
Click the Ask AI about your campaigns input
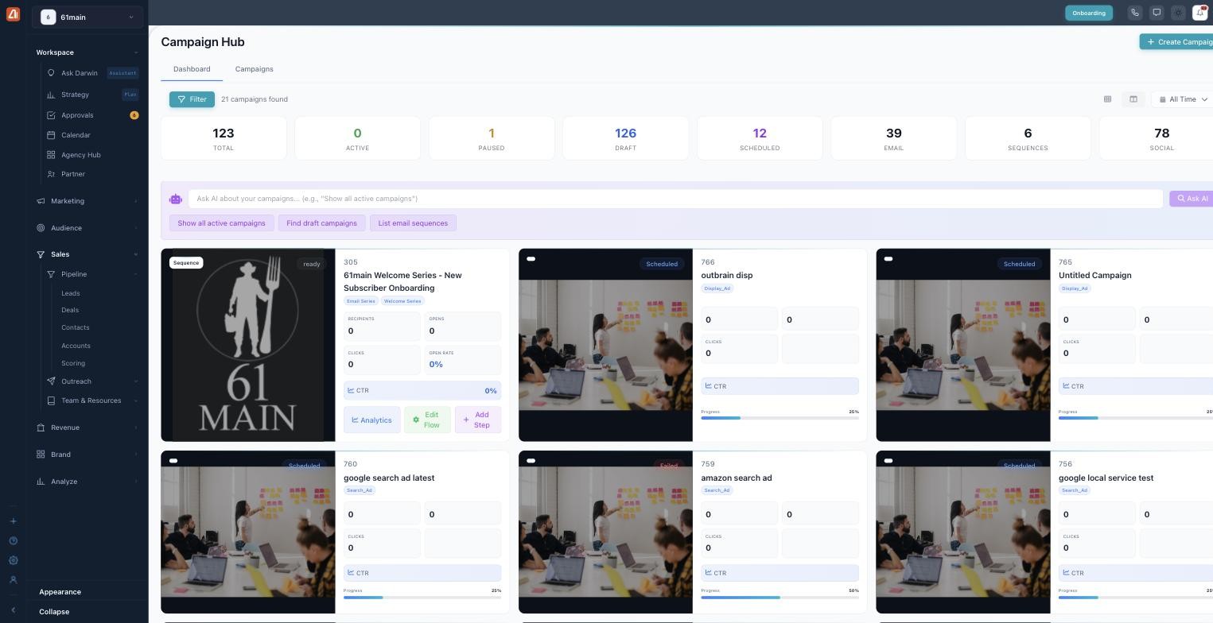pyautogui.click(x=675, y=199)
